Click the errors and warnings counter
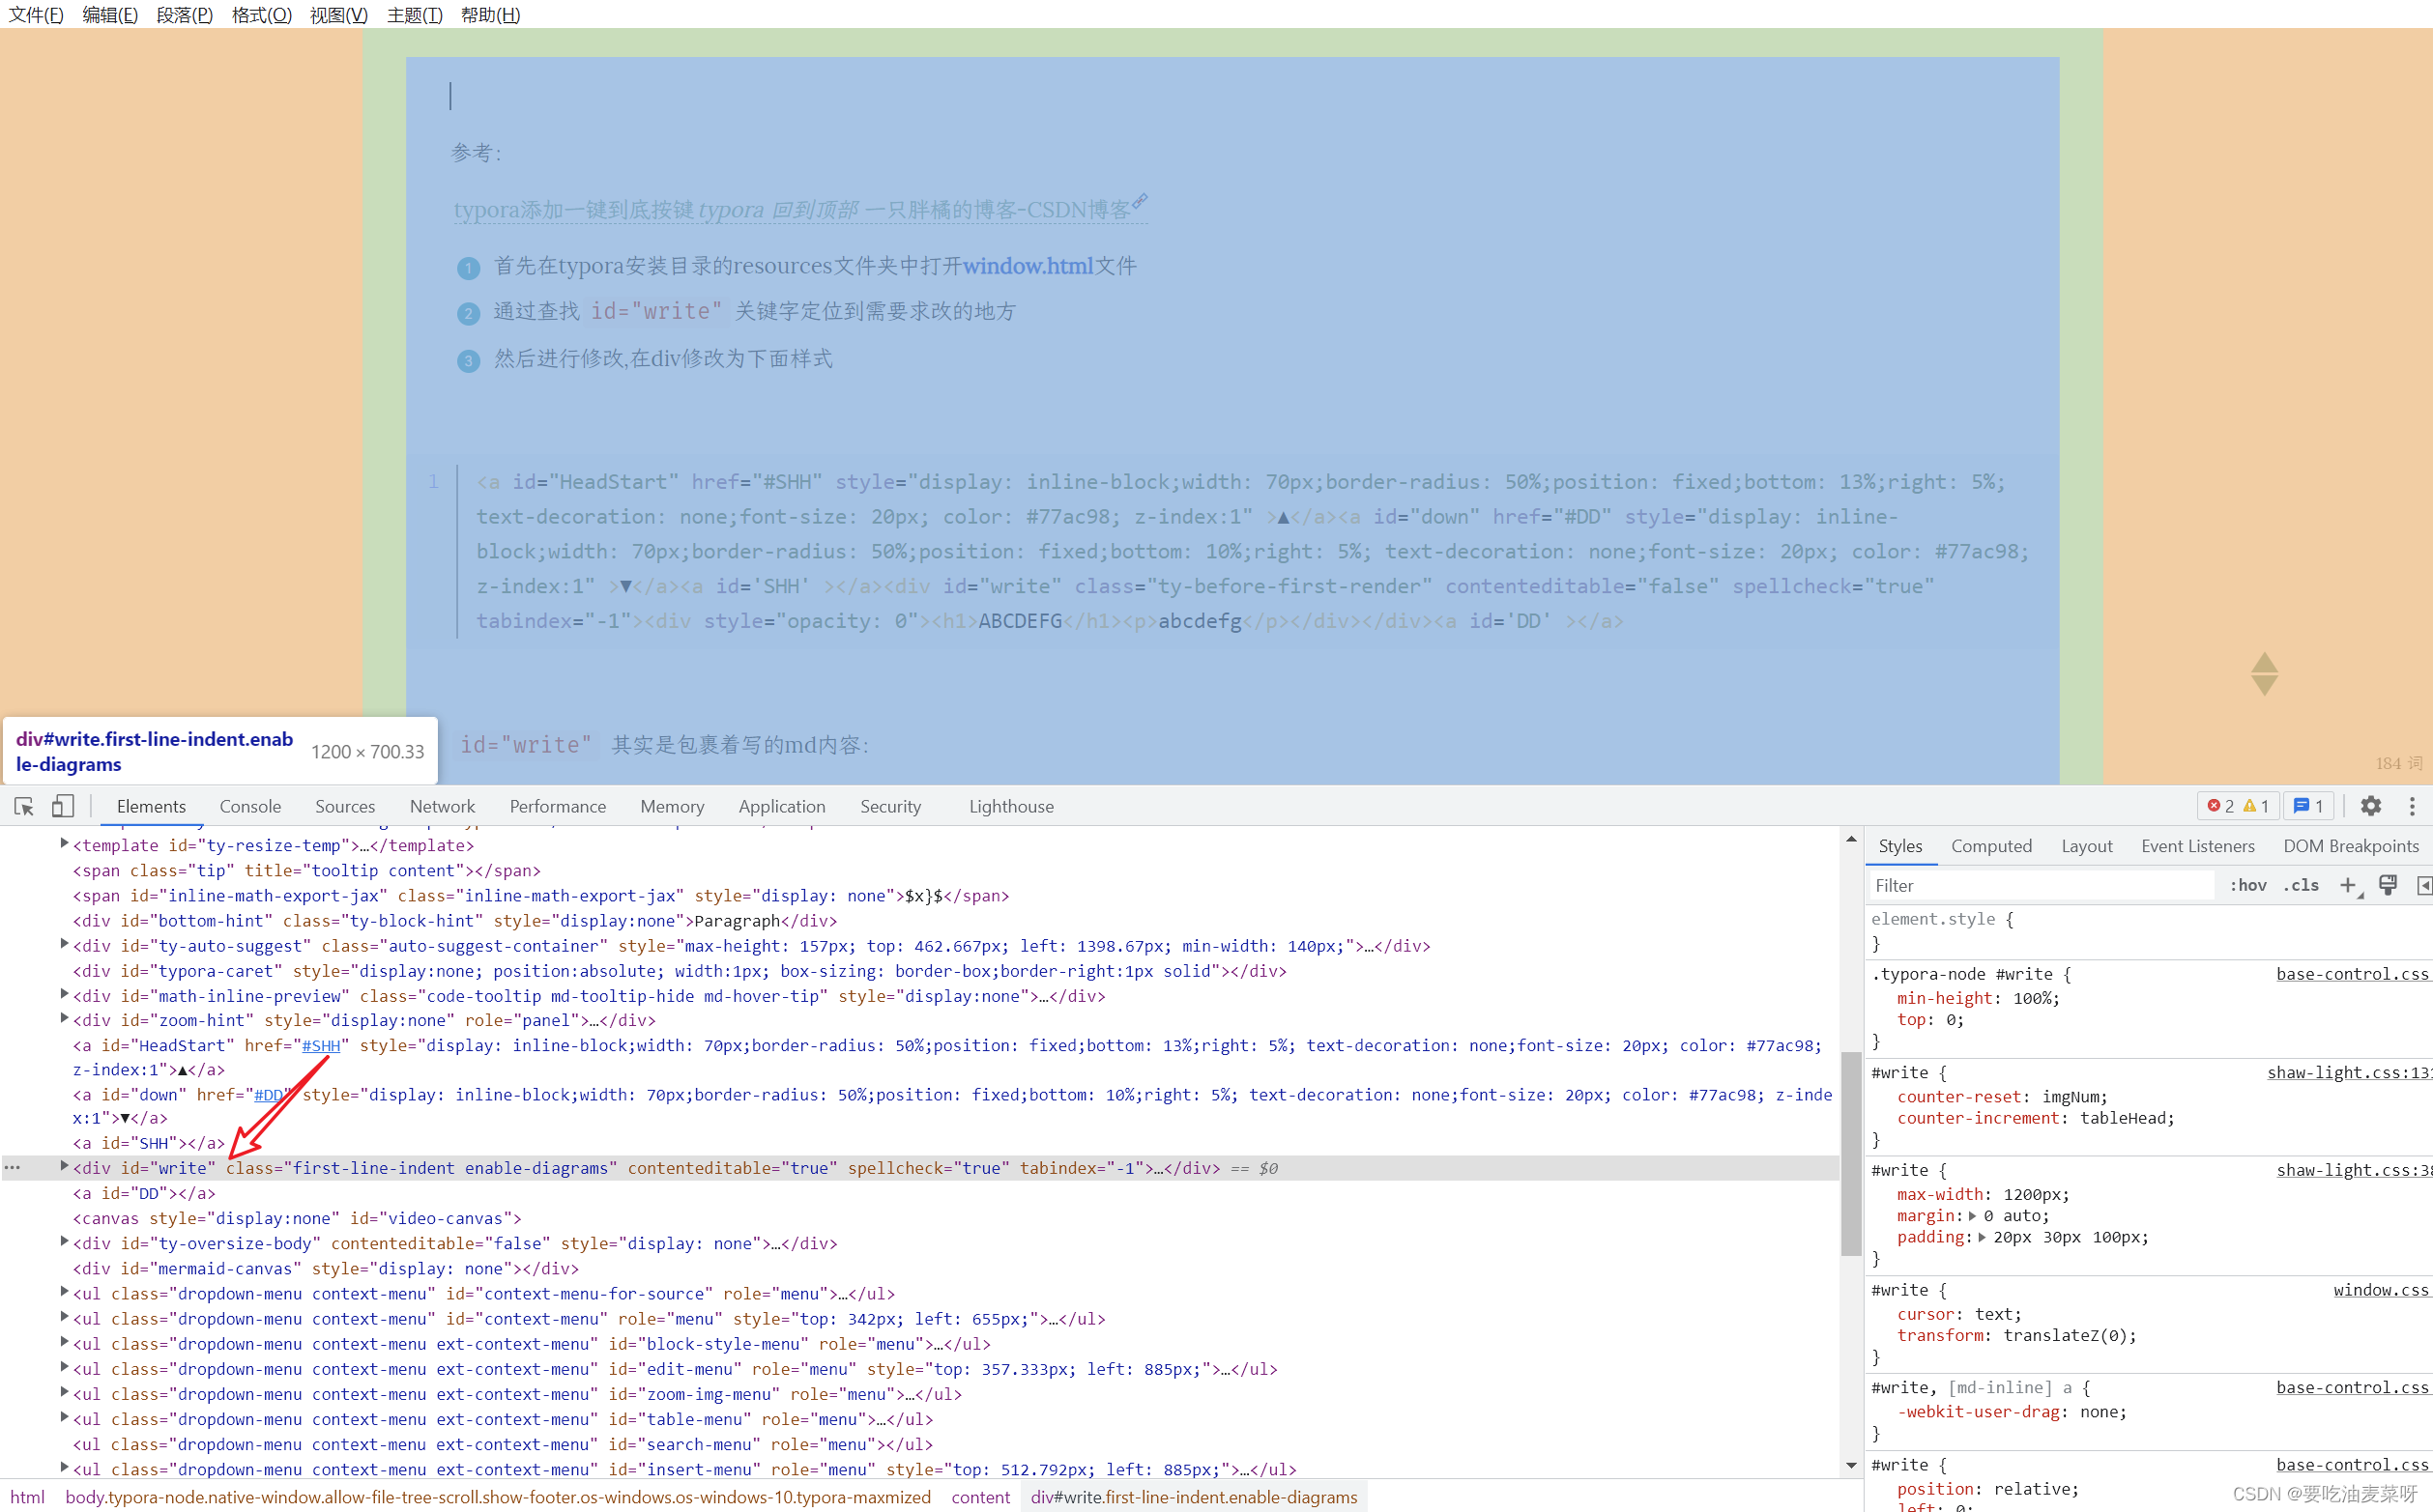The image size is (2433, 1512). pyautogui.click(x=2238, y=806)
